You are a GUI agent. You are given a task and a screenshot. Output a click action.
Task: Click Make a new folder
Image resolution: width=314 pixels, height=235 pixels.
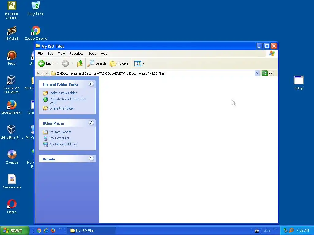[63, 93]
